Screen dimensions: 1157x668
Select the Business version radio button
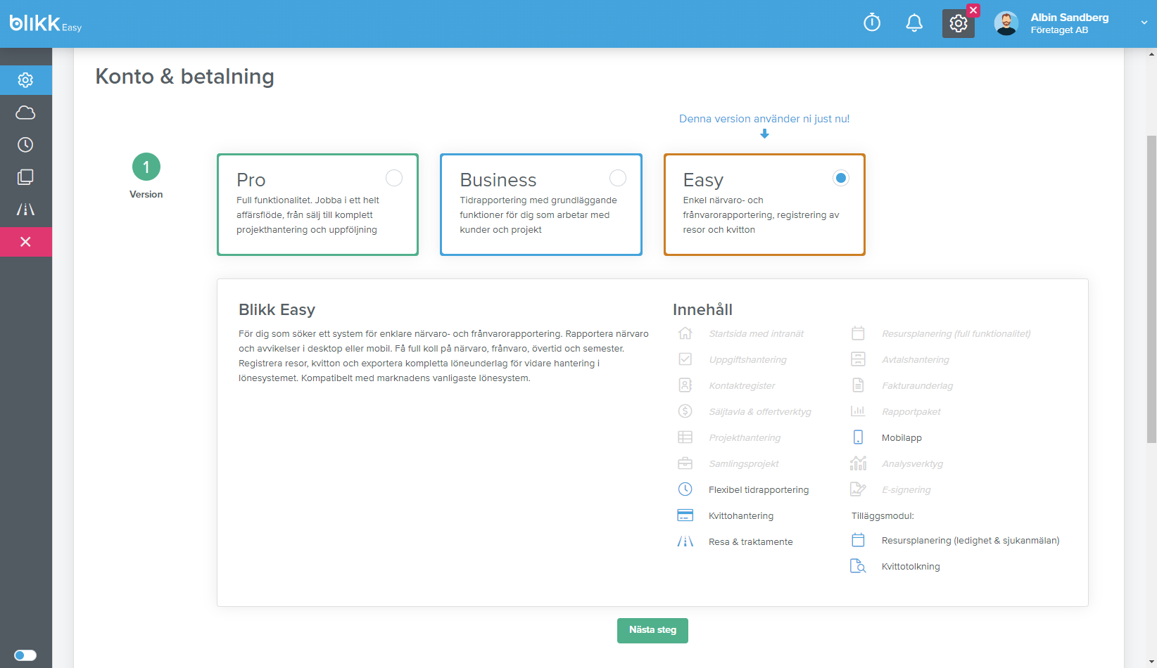tap(618, 178)
